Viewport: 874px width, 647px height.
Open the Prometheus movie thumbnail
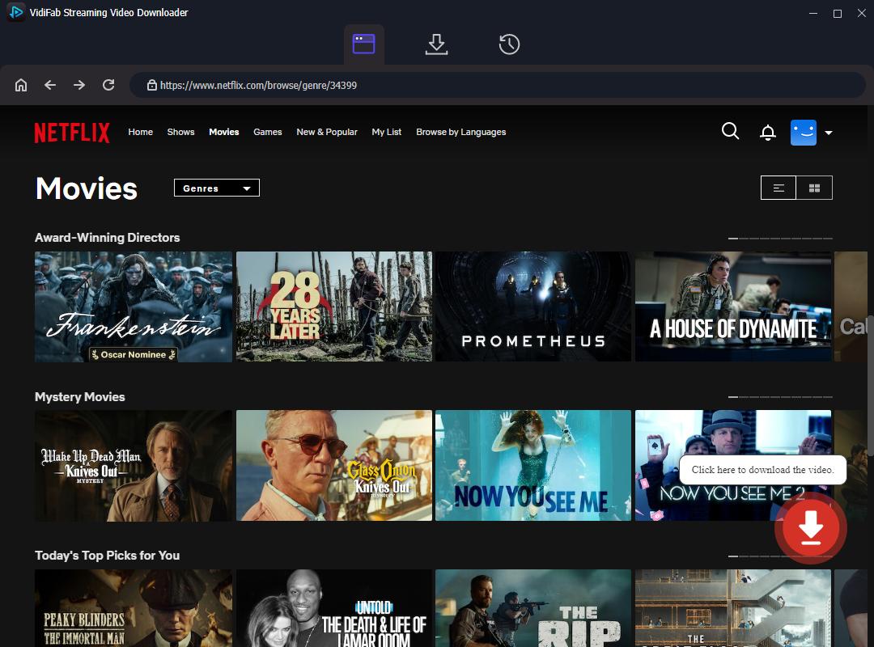click(x=533, y=307)
